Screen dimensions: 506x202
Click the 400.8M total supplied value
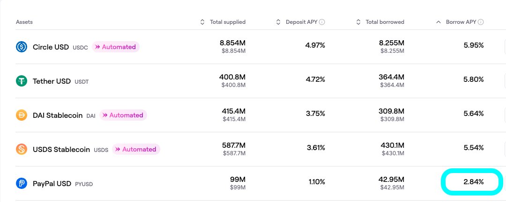coord(232,77)
